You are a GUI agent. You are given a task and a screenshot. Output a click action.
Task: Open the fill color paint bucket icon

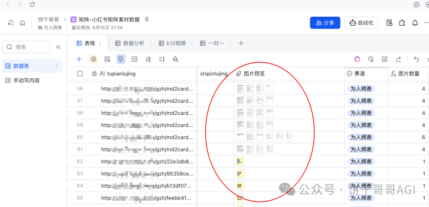(176, 59)
